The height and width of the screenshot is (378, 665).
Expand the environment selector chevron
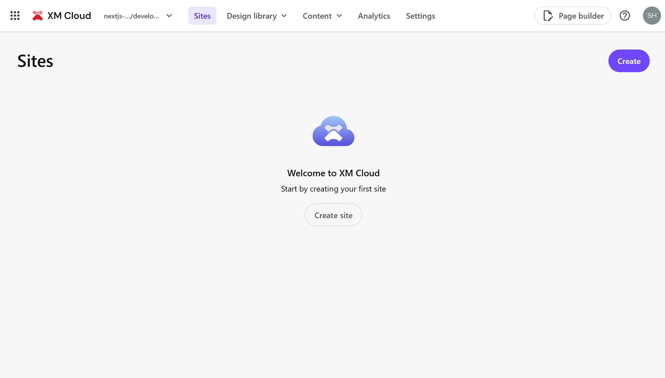pos(169,16)
